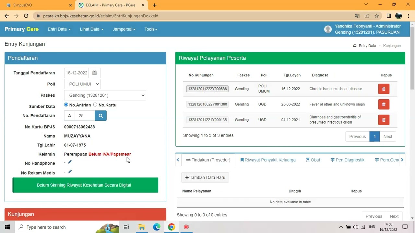Viewport: 415px width, 233px height.
Task: Share this page from address bar icon
Action: click(x=367, y=16)
